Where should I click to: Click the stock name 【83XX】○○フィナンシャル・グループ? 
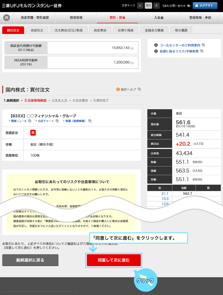point(43,116)
